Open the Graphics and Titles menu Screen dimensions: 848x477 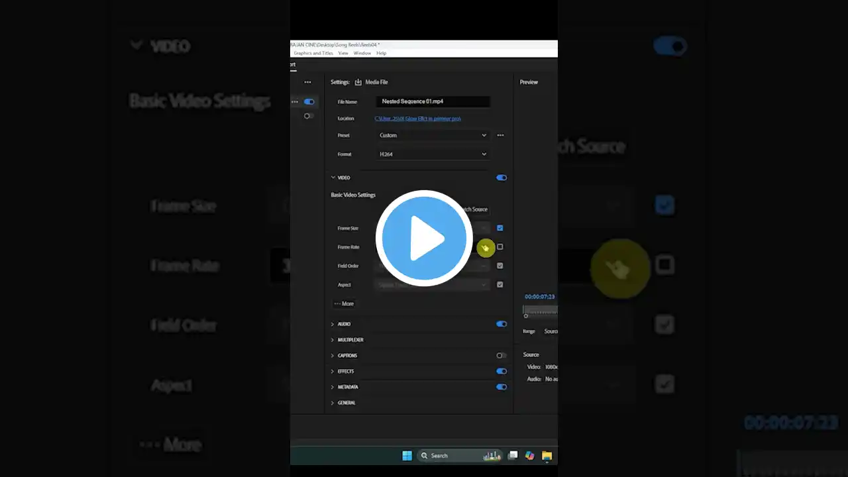pos(313,53)
